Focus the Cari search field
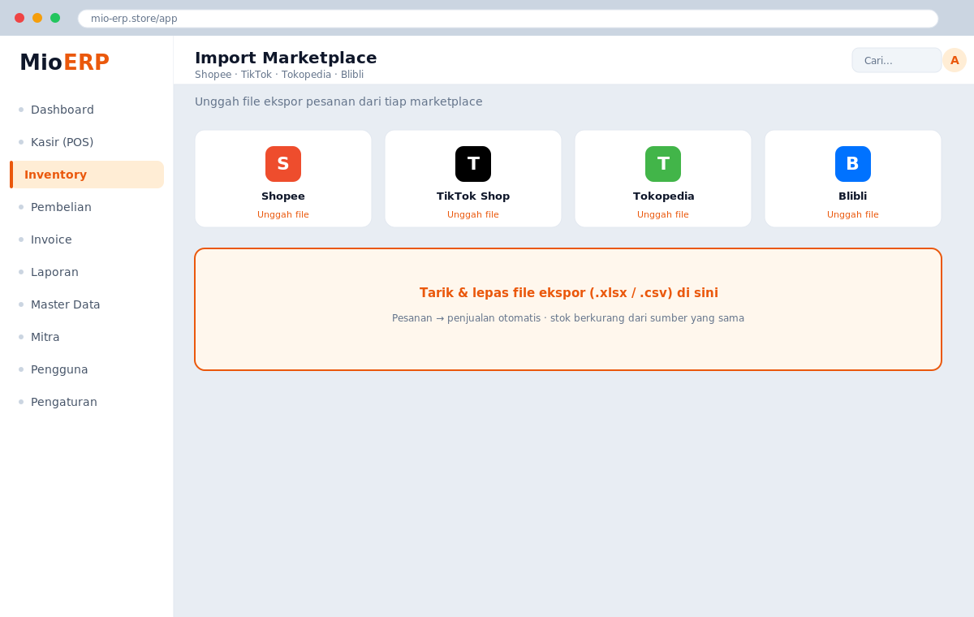Viewport: 974px width, 617px height. pos(897,60)
